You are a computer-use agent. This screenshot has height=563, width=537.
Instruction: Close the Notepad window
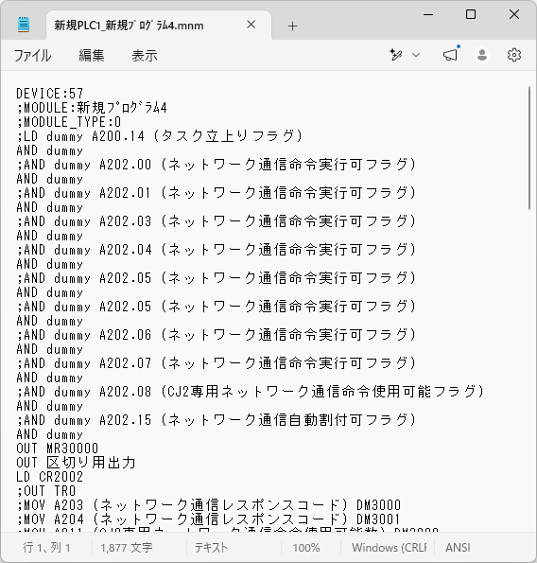(514, 15)
